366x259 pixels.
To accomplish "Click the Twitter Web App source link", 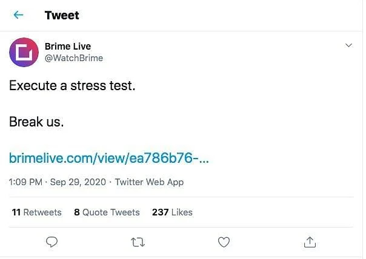I will pos(149,182).
